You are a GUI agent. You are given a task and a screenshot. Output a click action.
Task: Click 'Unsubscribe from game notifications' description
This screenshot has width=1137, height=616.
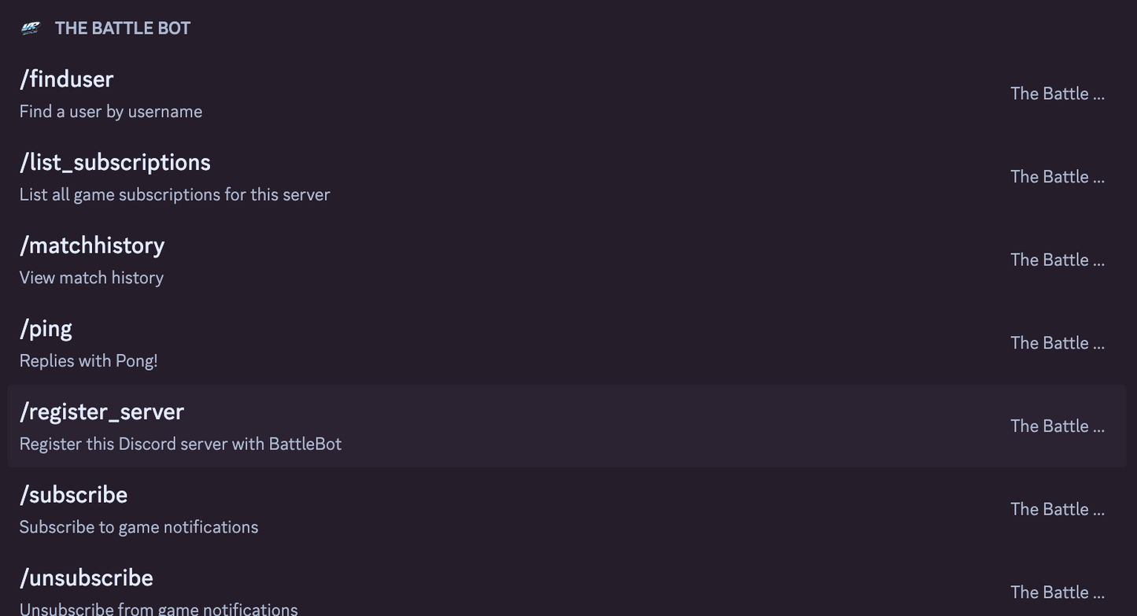click(x=159, y=609)
